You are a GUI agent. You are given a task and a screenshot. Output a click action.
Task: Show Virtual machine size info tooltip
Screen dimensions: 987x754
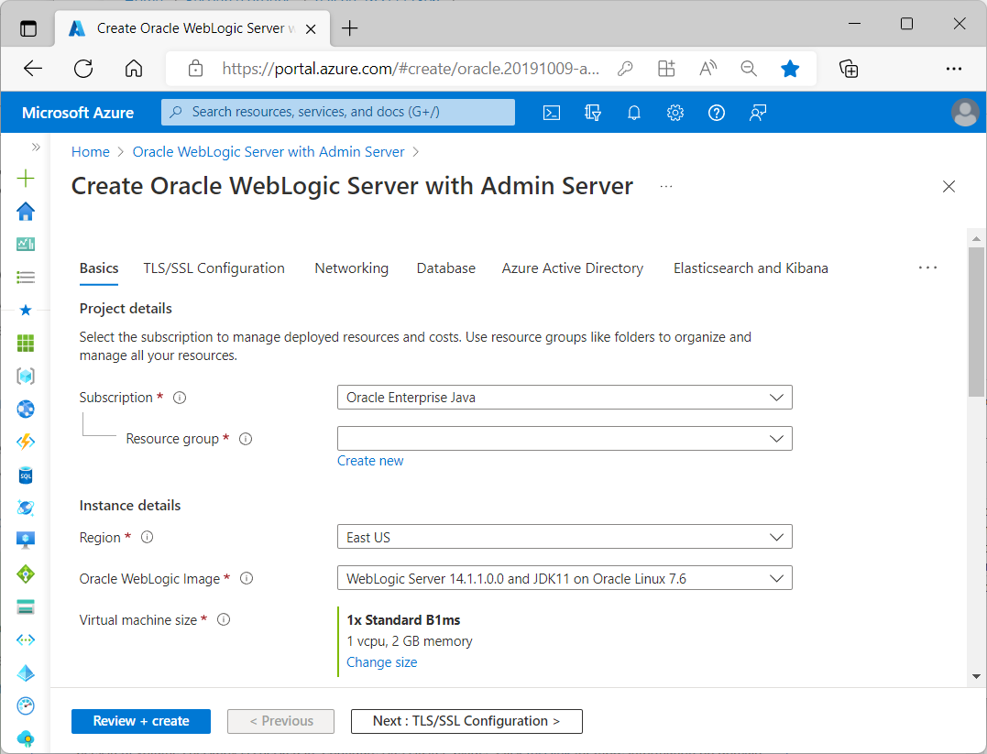(224, 619)
